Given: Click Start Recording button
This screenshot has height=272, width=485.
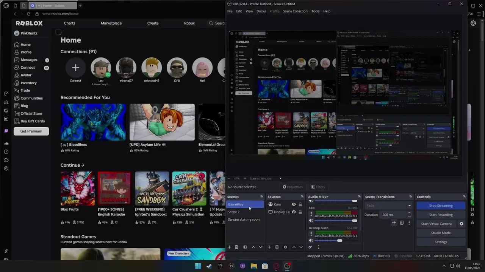Looking at the screenshot, I should (441, 215).
